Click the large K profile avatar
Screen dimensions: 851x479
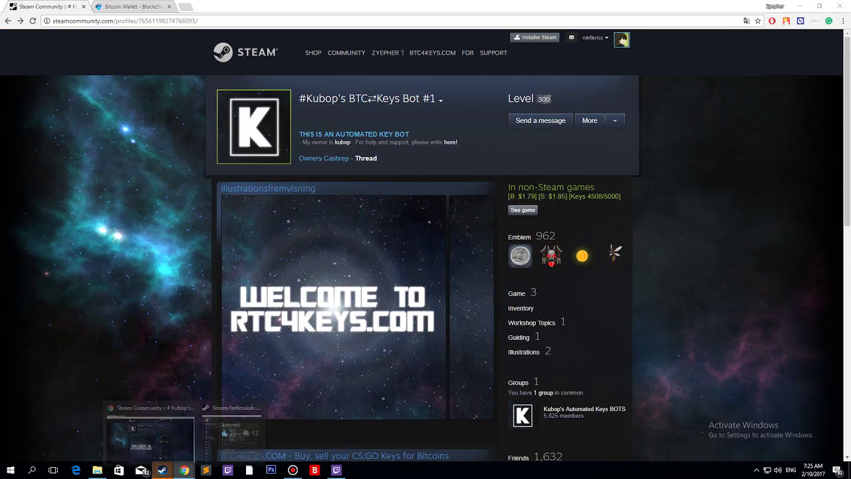[254, 126]
